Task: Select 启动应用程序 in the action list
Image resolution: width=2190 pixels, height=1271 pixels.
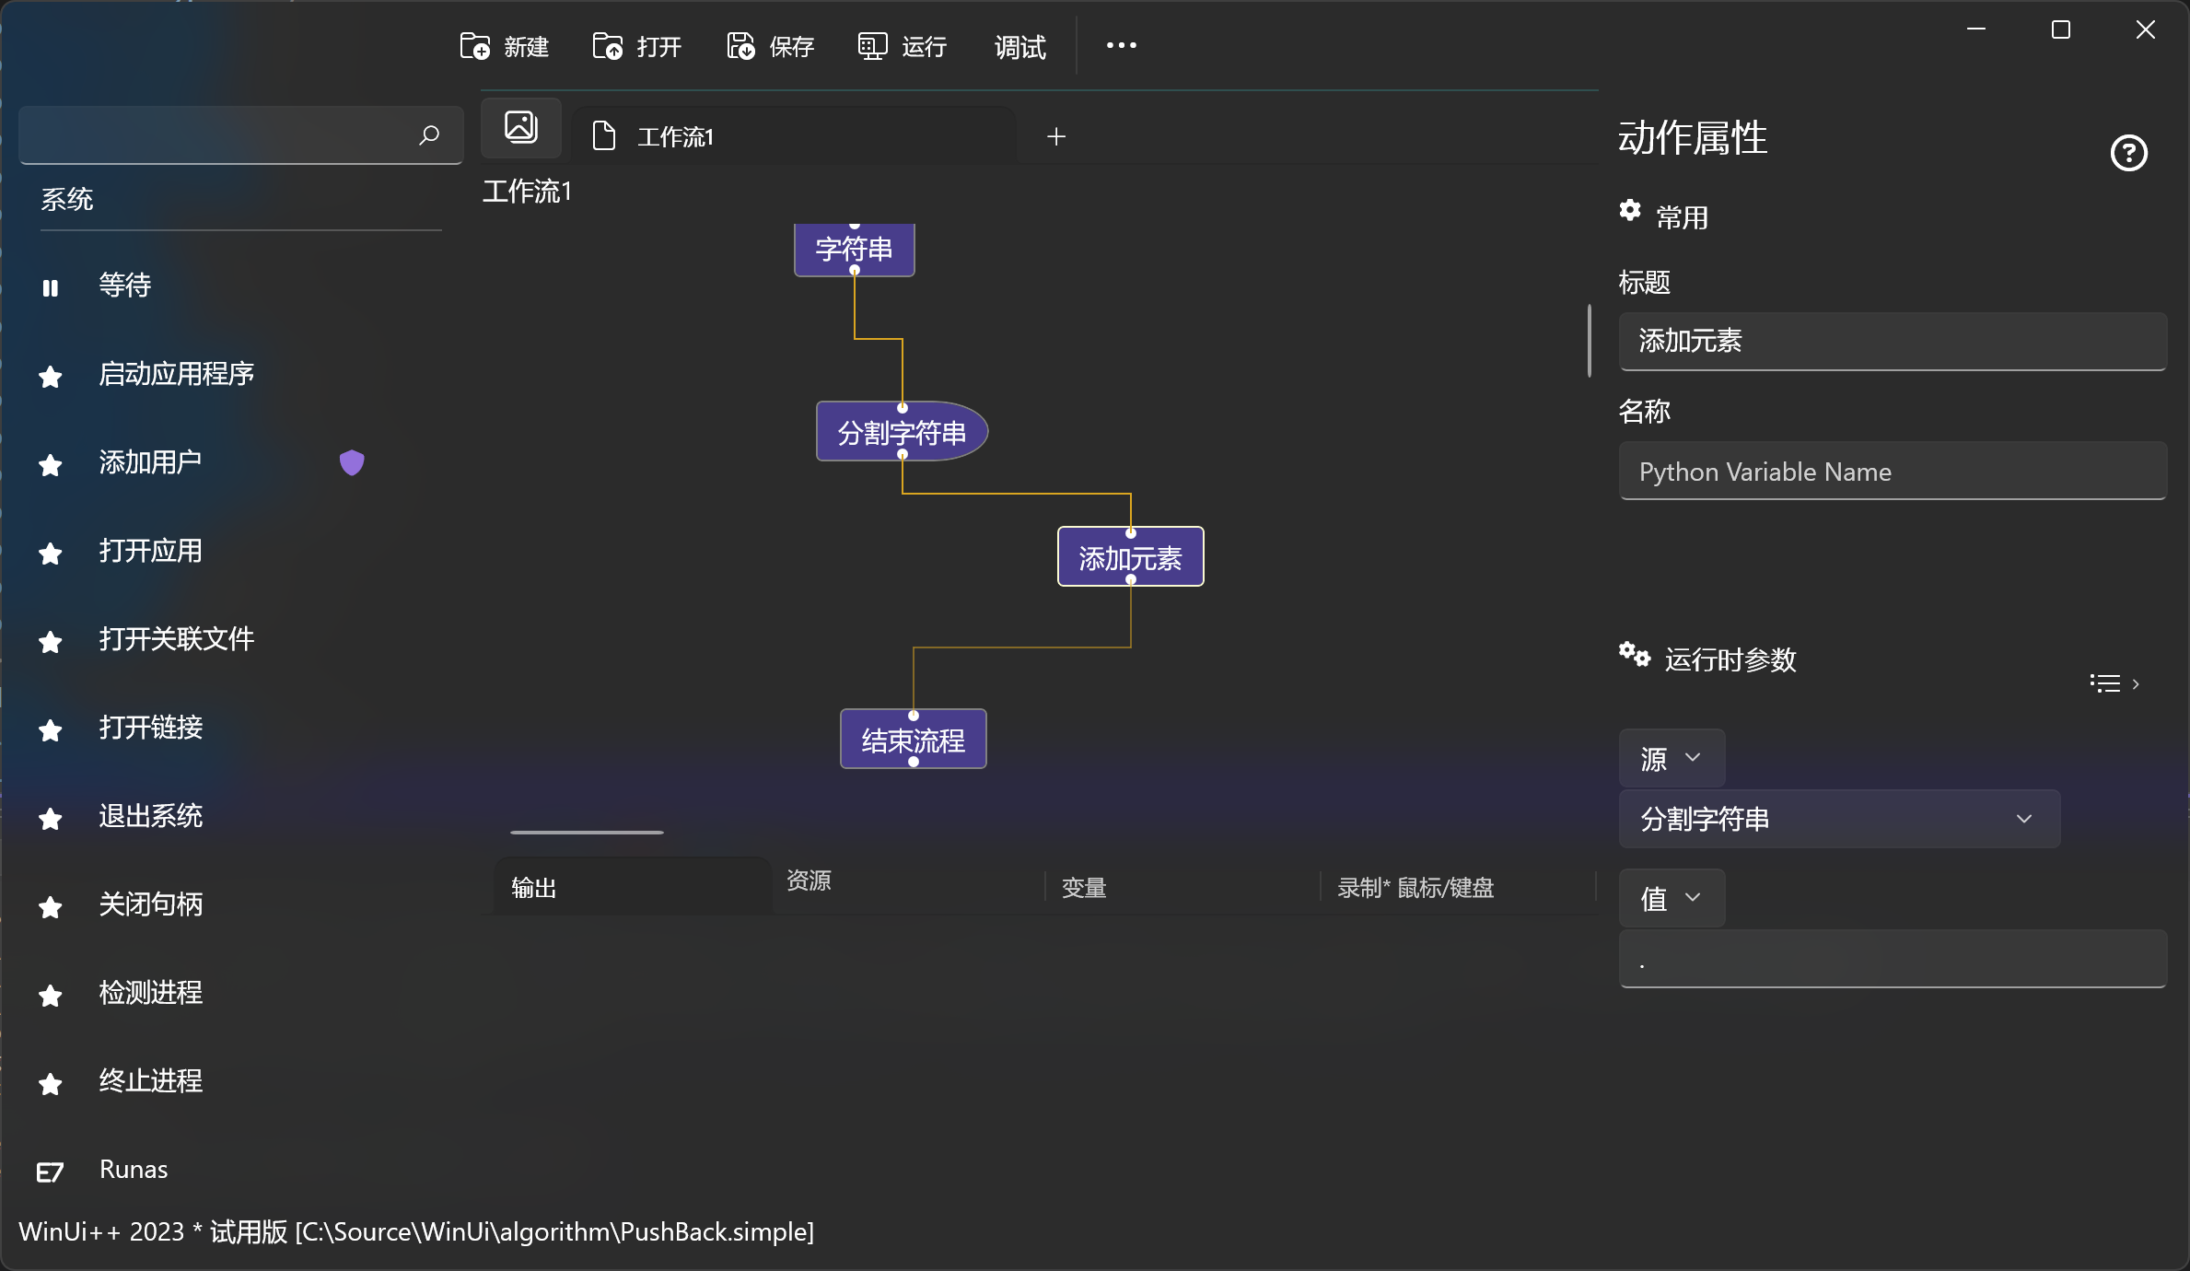Action: coord(176,374)
